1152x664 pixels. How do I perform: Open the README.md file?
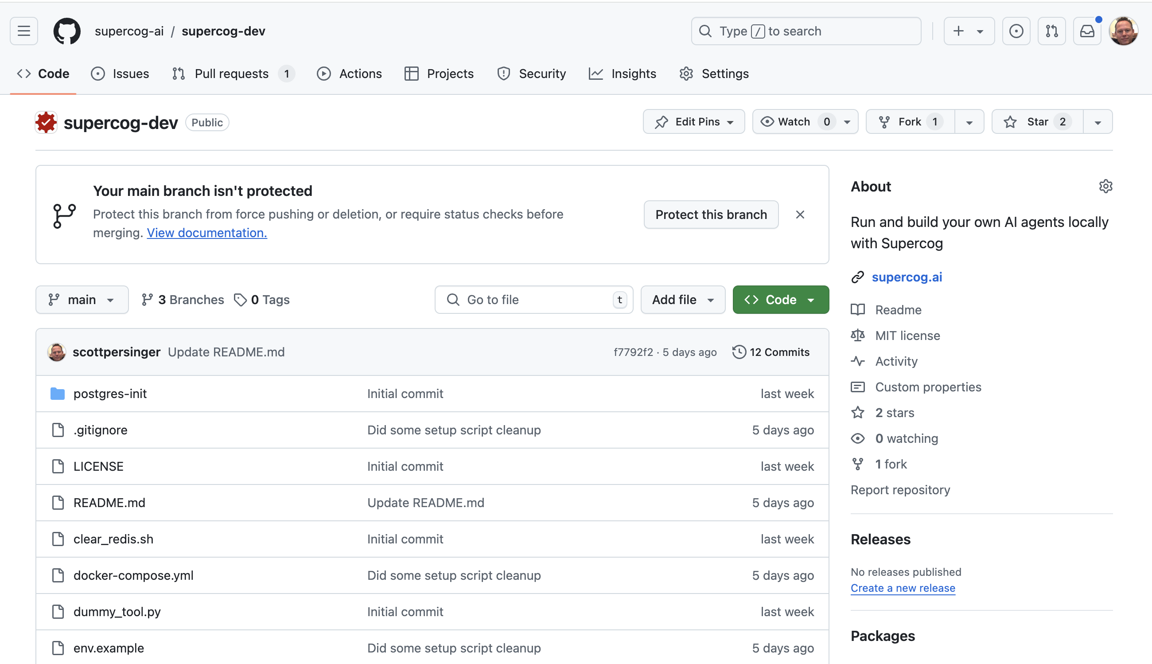pos(109,503)
